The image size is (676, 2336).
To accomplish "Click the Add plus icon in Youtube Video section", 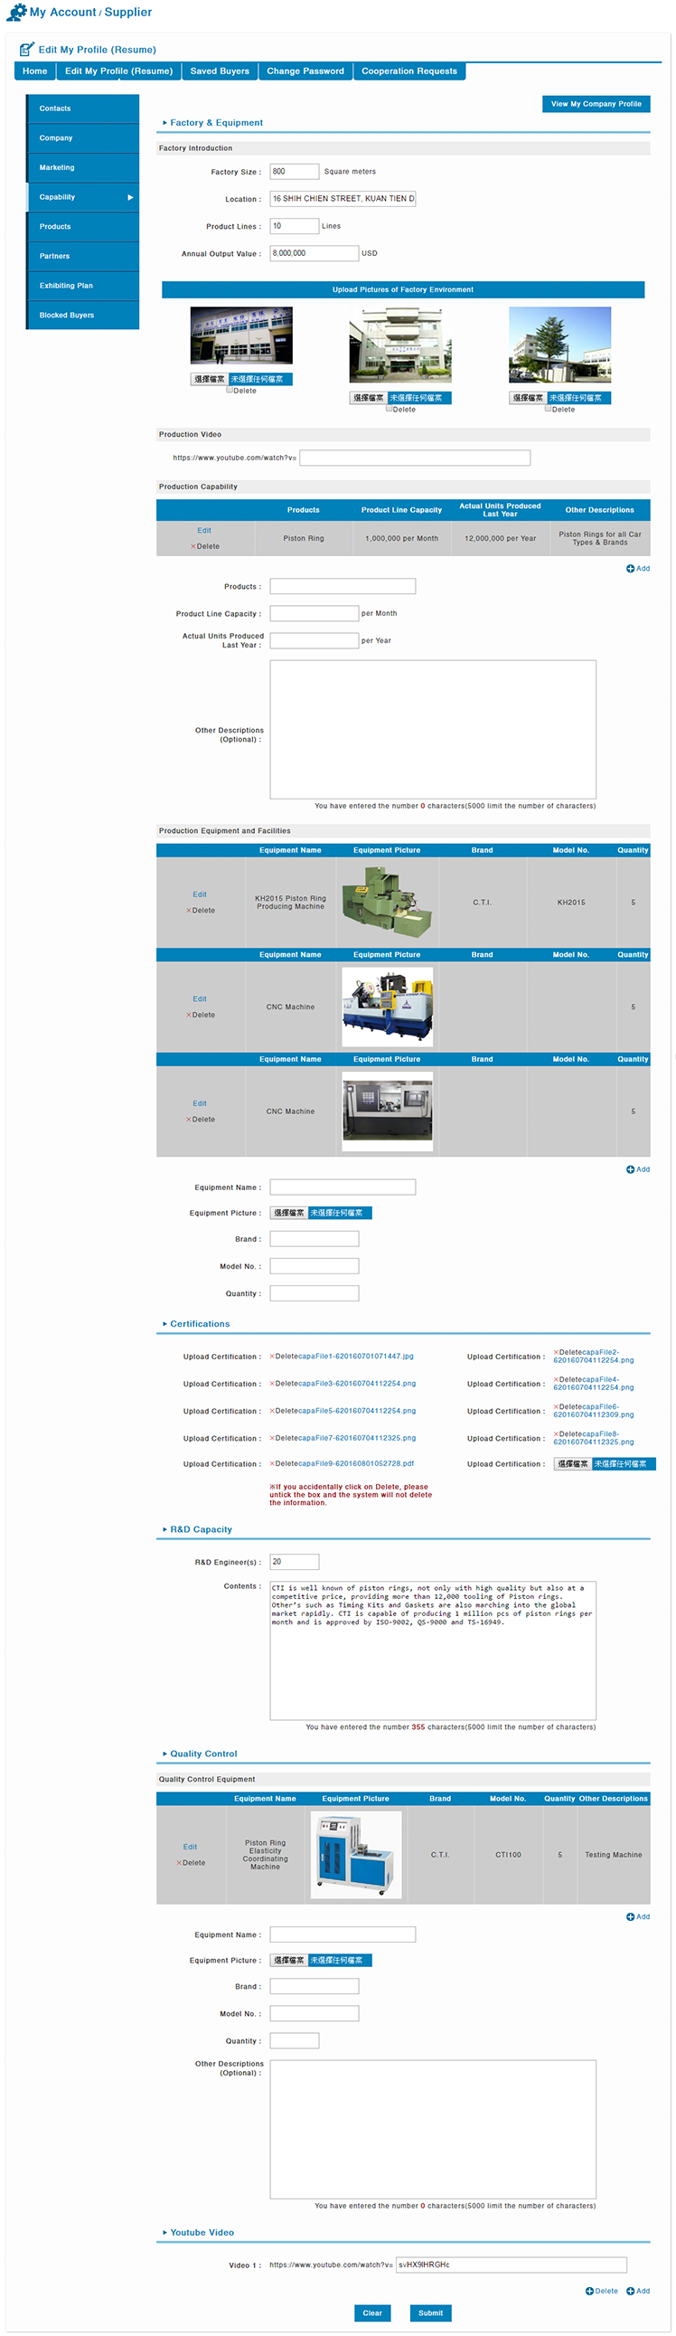I will [630, 2291].
